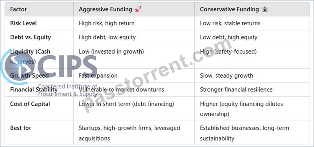The height and width of the screenshot is (147, 314).
Task: Click the Risk Level row label
Action: (24, 23)
